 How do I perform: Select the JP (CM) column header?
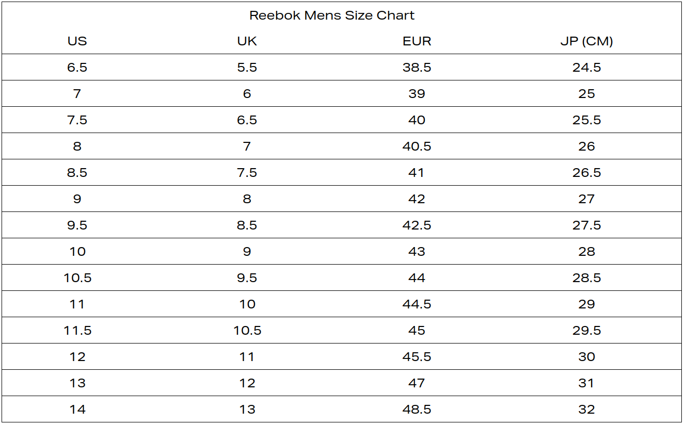pos(587,41)
